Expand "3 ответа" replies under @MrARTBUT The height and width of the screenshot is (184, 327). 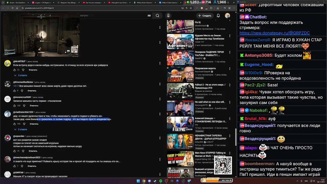click(x=20, y=75)
